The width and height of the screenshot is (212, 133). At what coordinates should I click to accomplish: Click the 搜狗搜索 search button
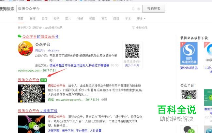(154, 9)
